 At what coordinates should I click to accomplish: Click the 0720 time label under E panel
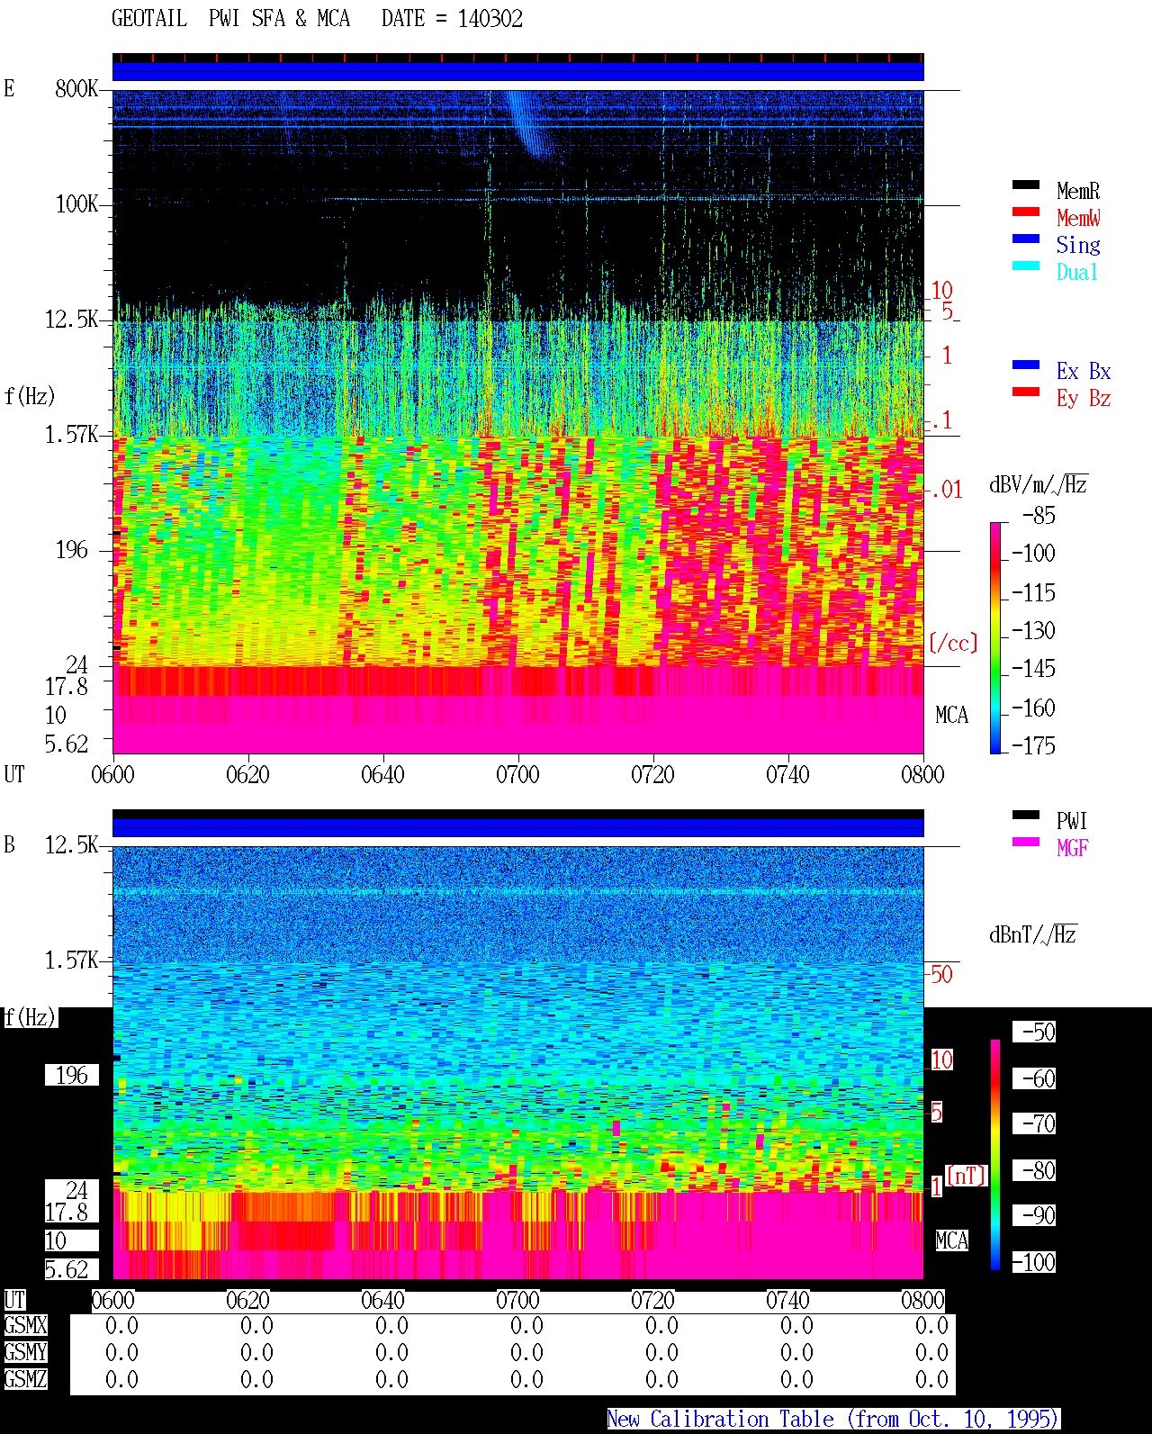[x=652, y=774]
